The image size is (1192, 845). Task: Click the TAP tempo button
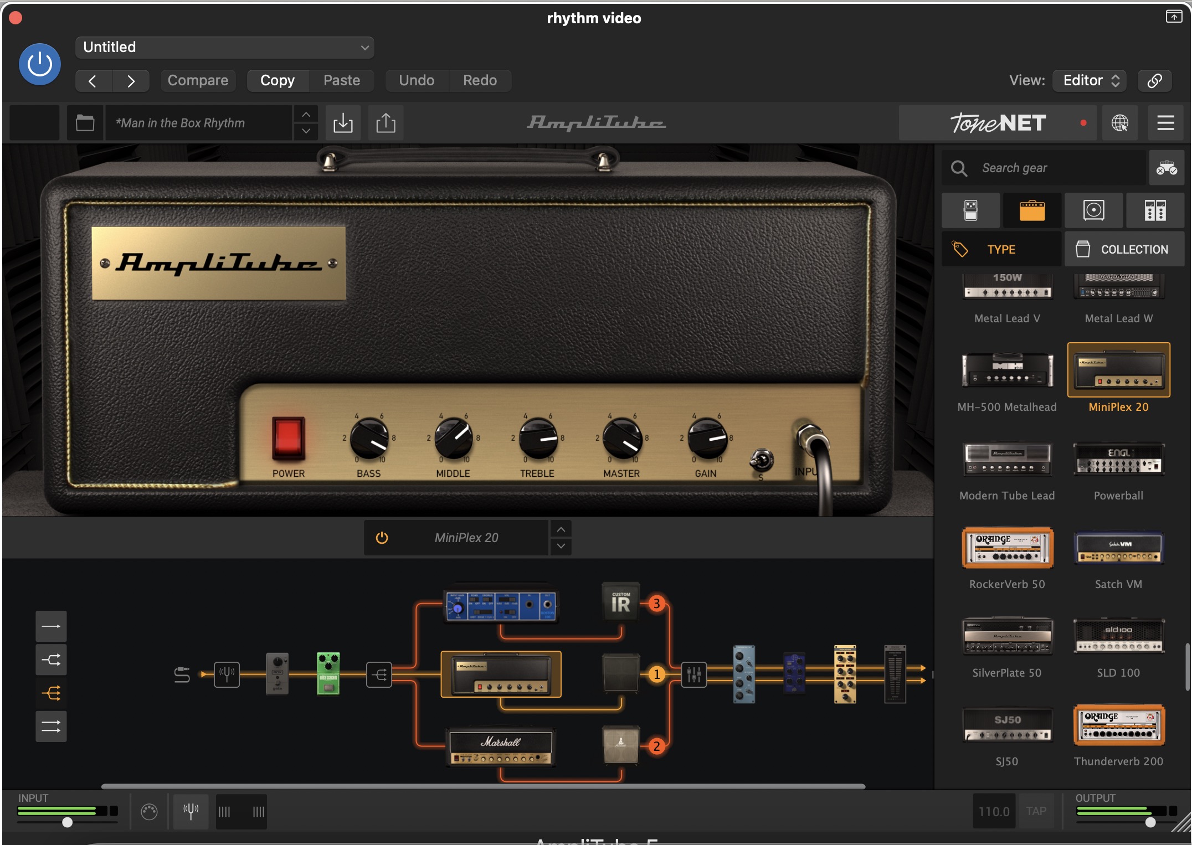pos(1036,811)
